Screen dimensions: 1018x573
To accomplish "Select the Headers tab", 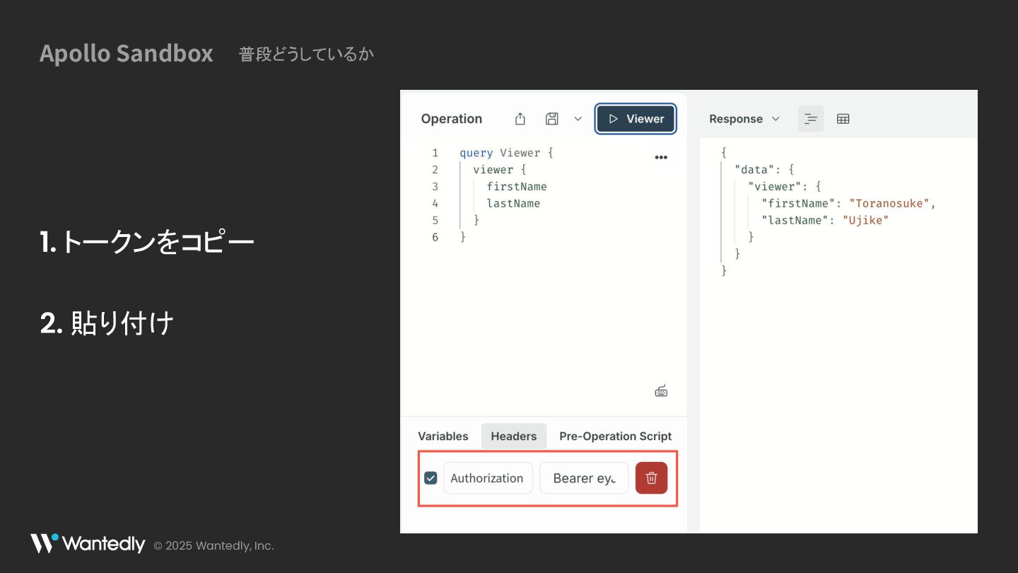I will 514,436.
